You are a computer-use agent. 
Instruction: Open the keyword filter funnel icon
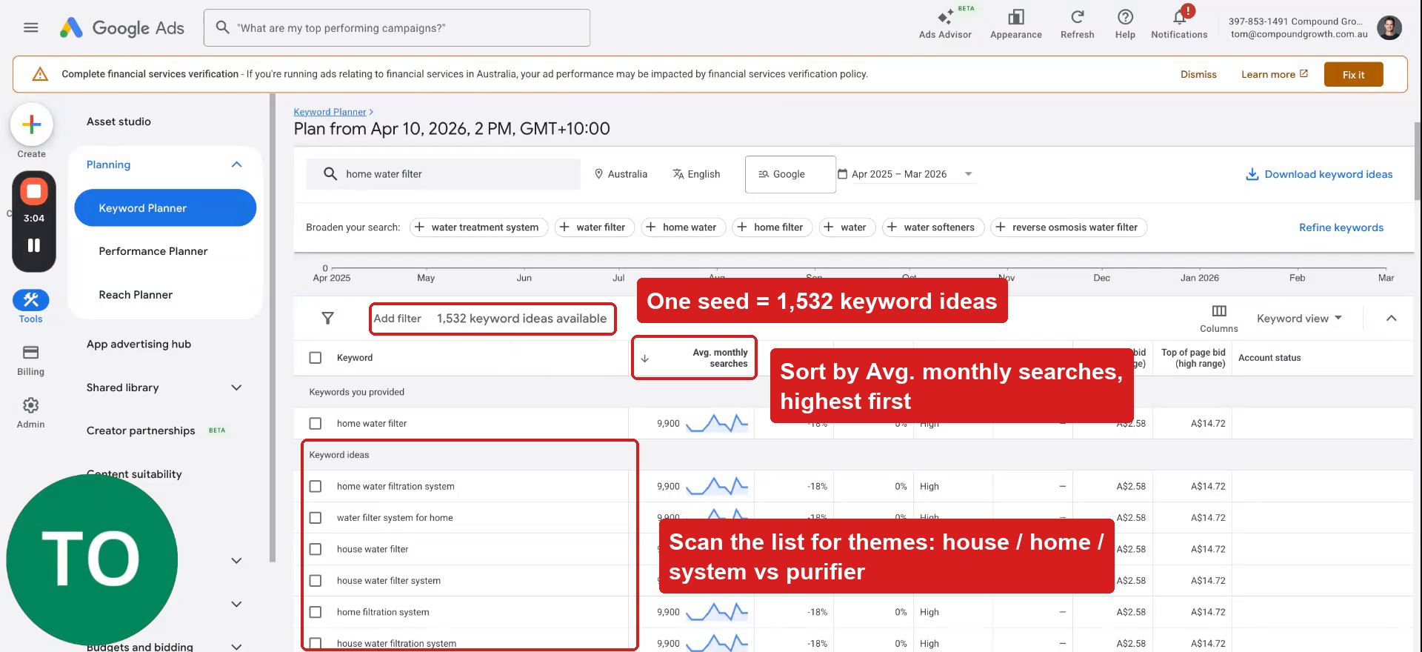pos(327,318)
